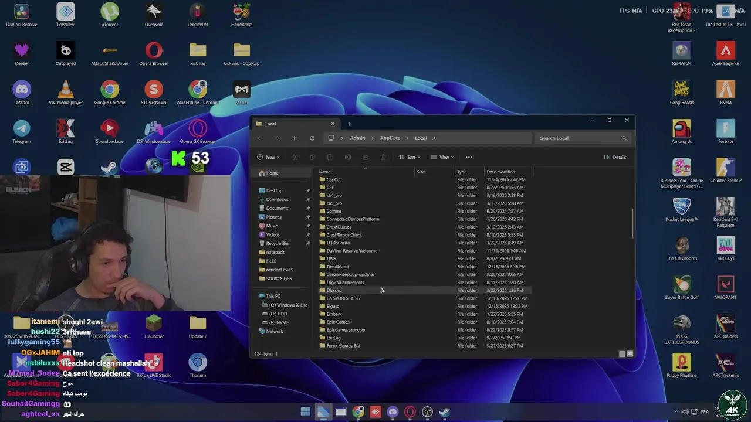The width and height of the screenshot is (751, 422).
Task: Open VLC media player desktop icon
Action: (66, 93)
